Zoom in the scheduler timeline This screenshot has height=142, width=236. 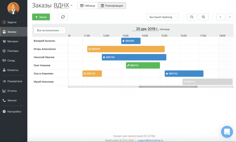(x=203, y=17)
